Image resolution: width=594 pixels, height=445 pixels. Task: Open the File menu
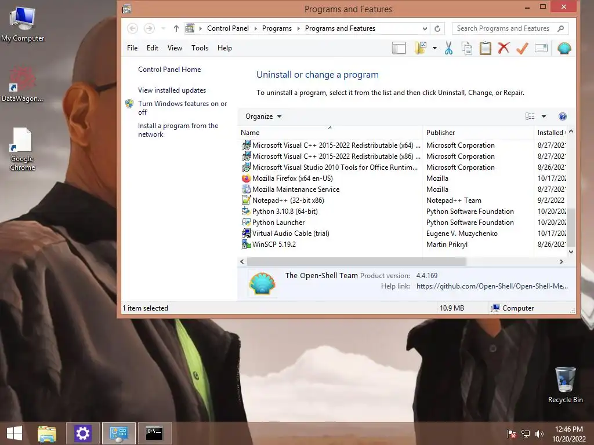coord(132,48)
